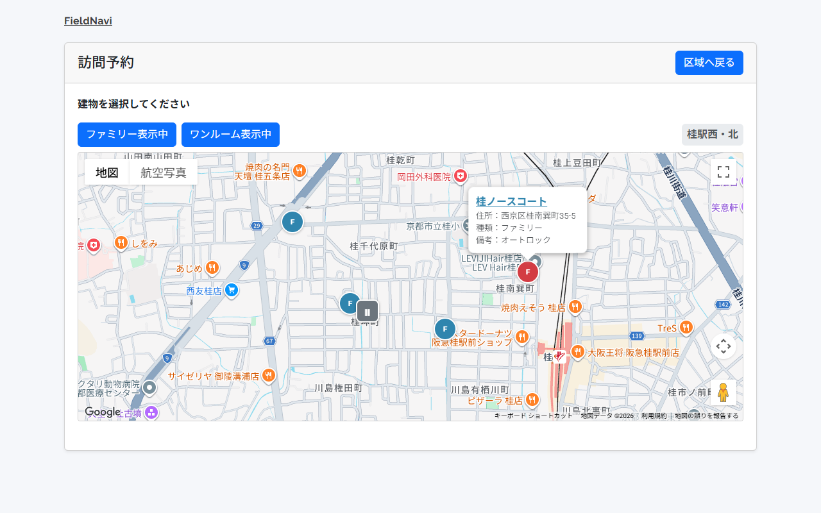This screenshot has height=513, width=821.
Task: Click the あじめ restaurant pin
Action: tap(212, 267)
